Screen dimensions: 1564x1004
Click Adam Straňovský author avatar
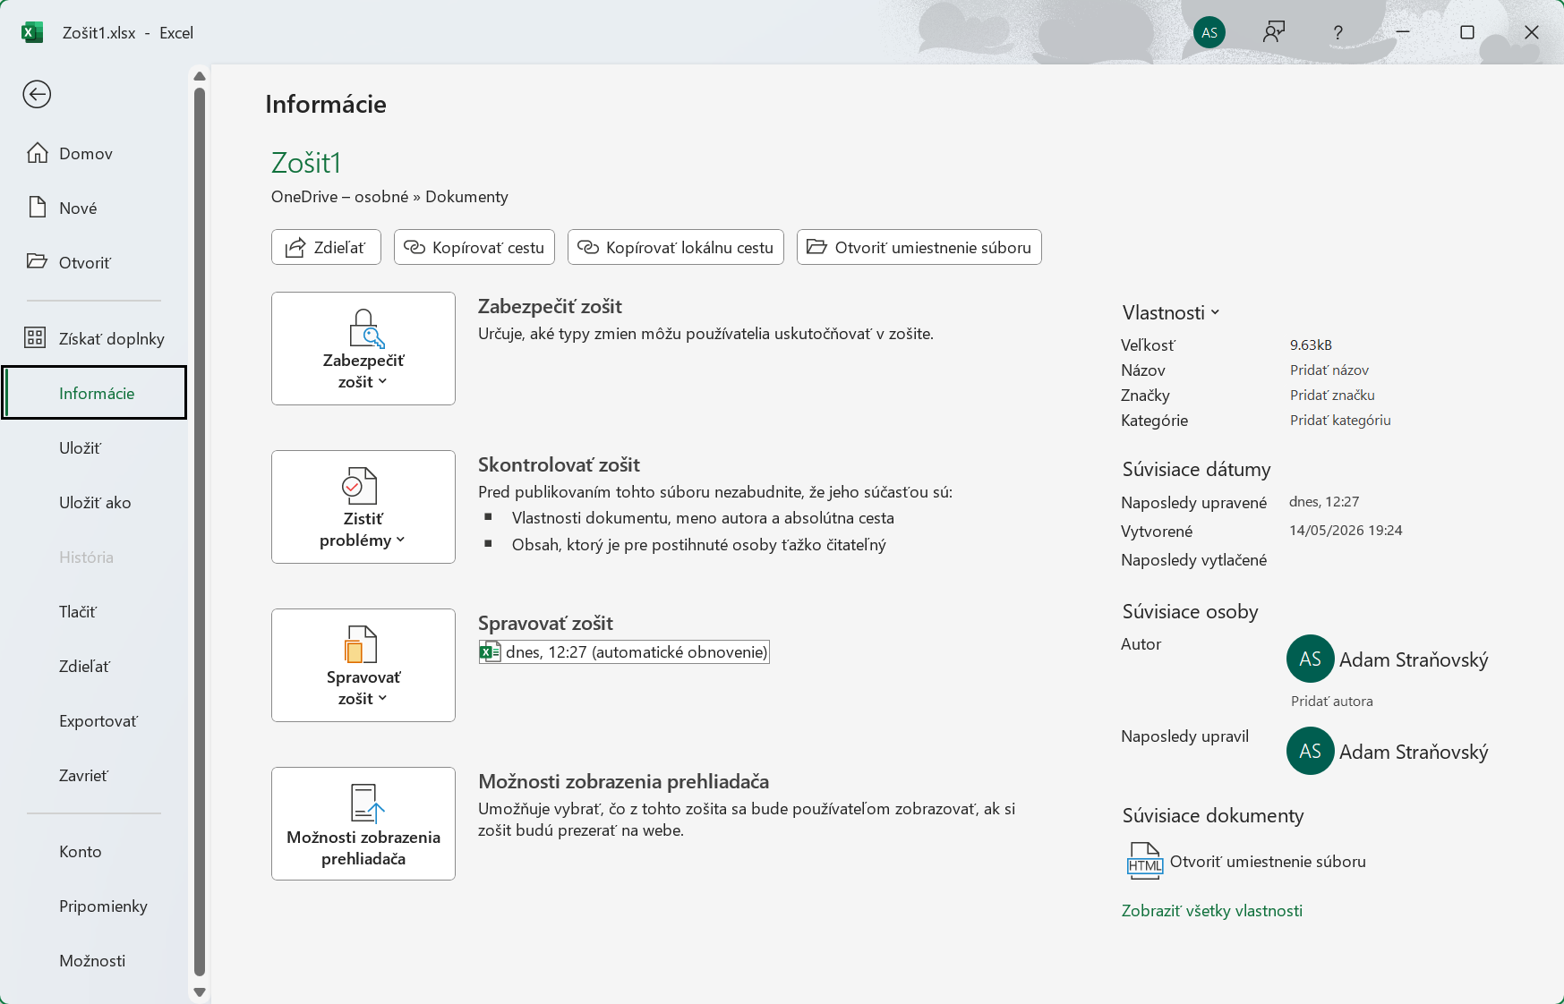1310,659
